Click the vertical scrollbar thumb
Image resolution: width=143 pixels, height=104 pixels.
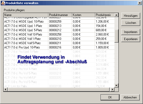point(116,36)
